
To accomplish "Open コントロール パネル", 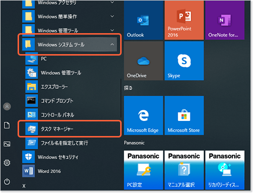I will tap(69, 115).
